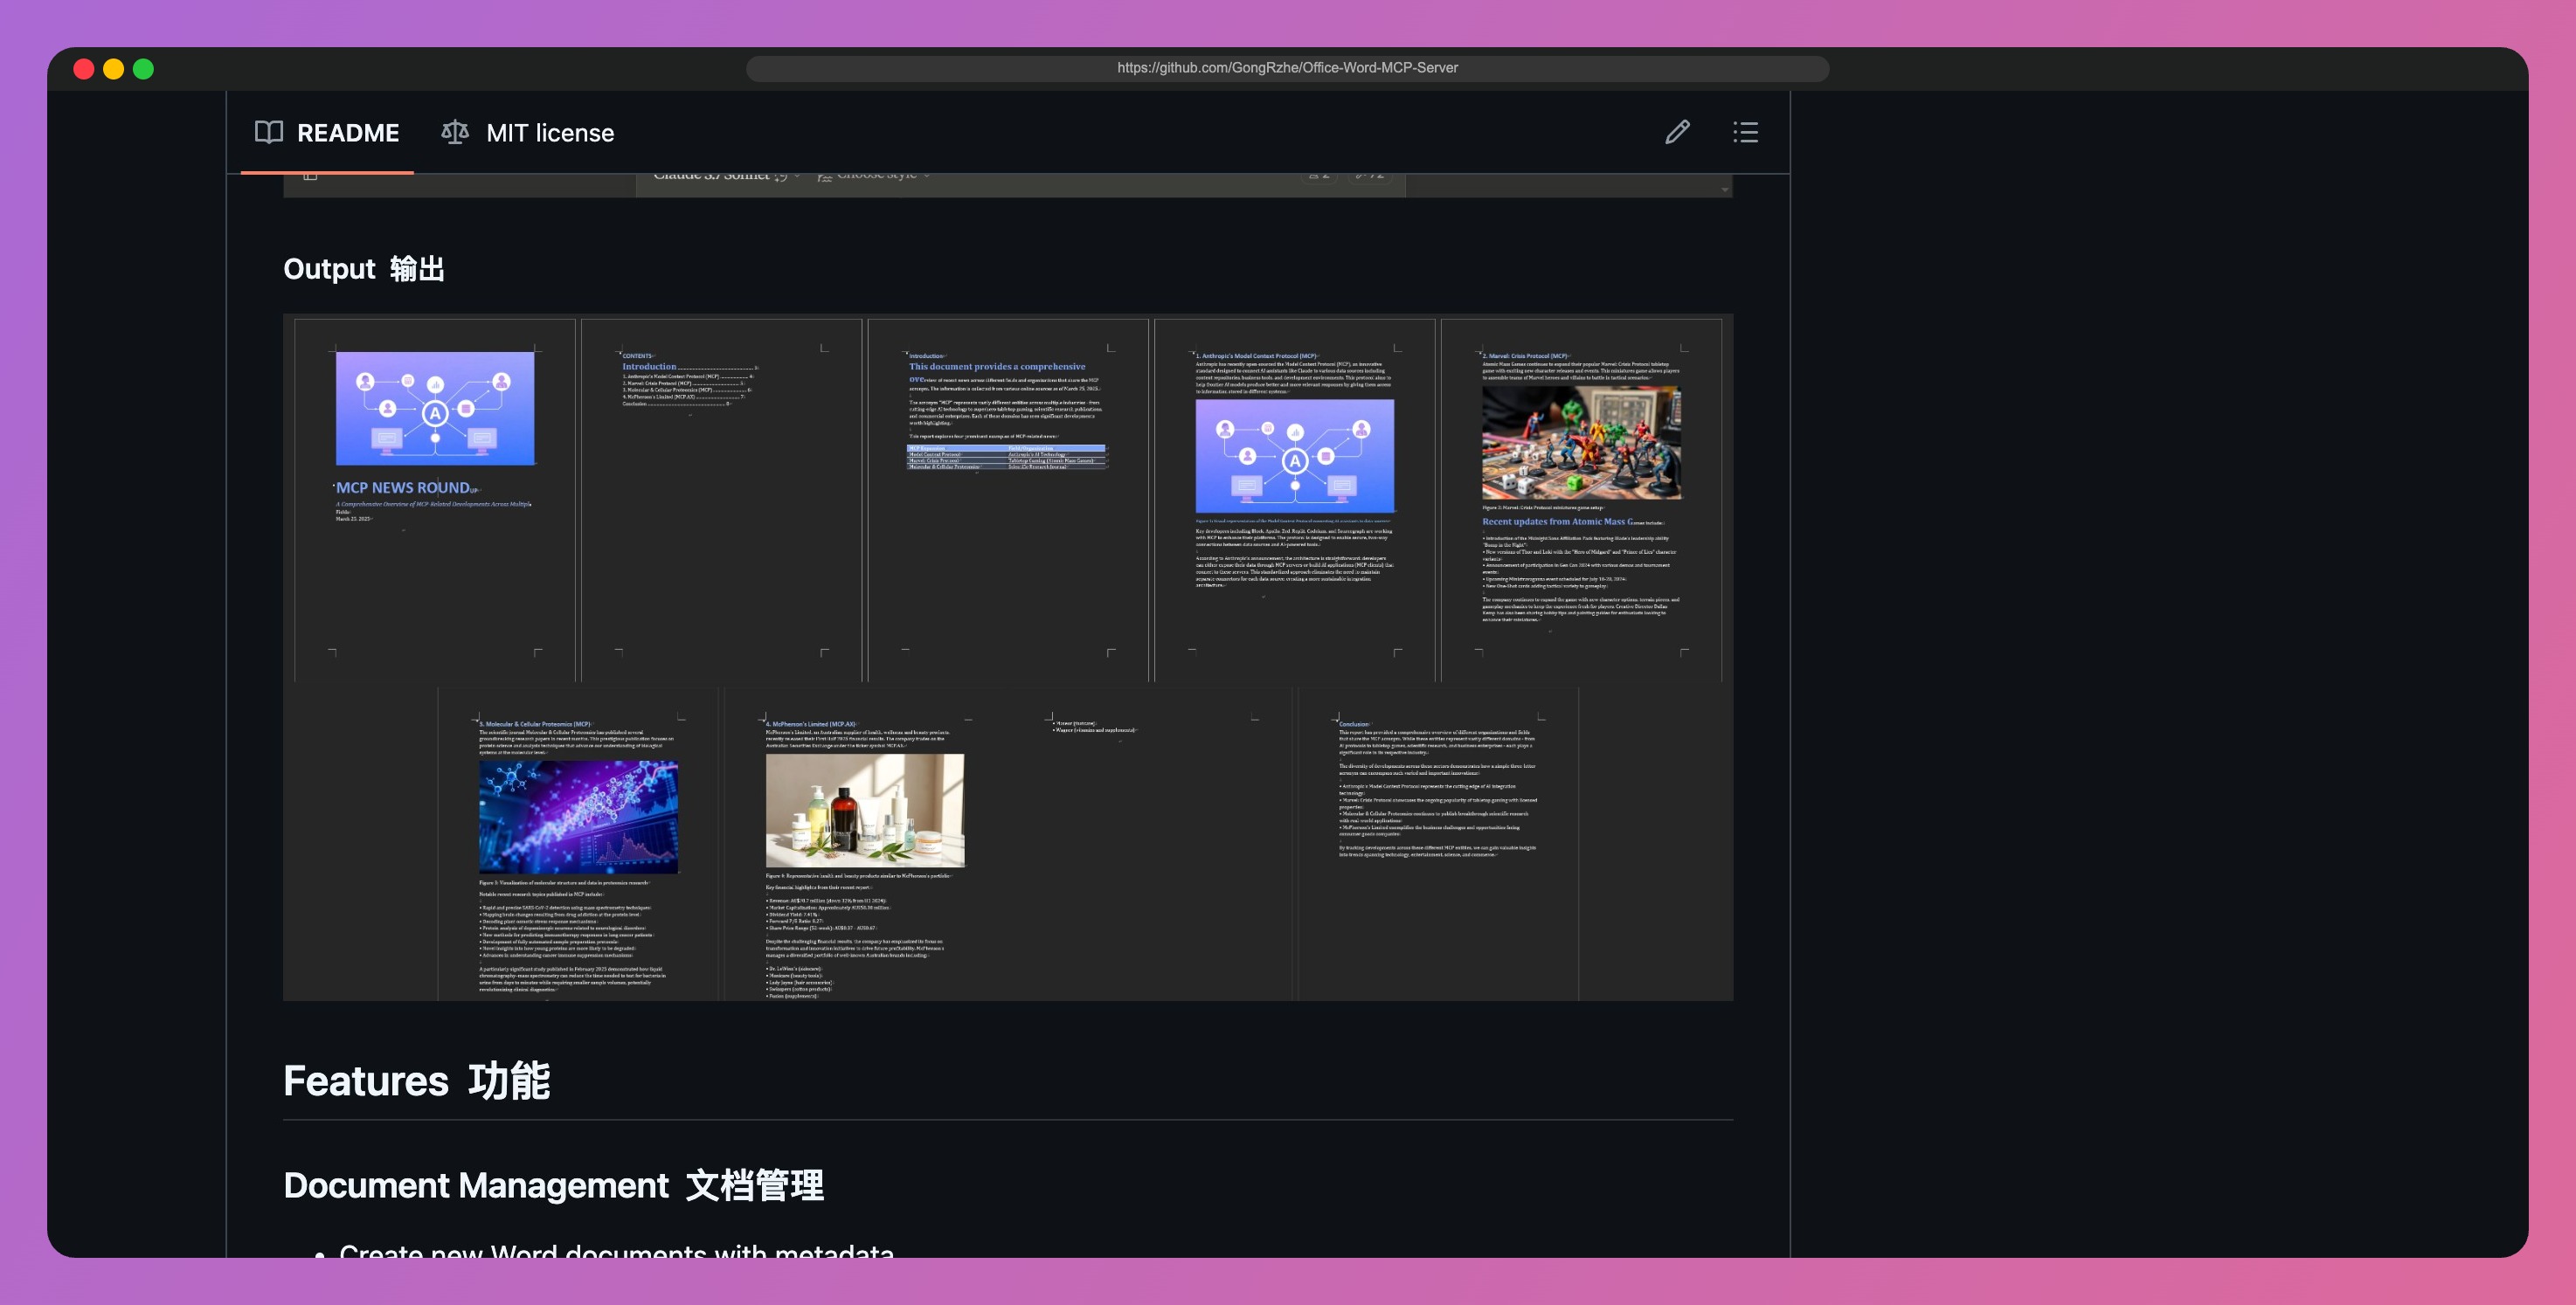This screenshot has width=2576, height=1305.
Task: Click the book icon beside README
Action: pos(269,132)
